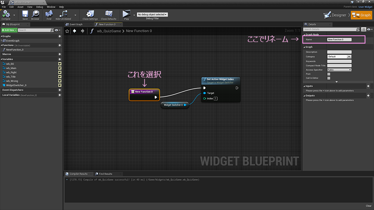This screenshot has width=374, height=210.
Task: Add a new variable with plus icon
Action: (x=60, y=59)
